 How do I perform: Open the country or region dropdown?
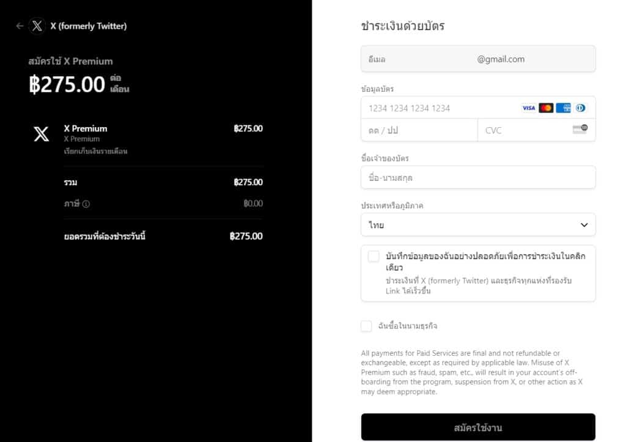[x=478, y=225]
